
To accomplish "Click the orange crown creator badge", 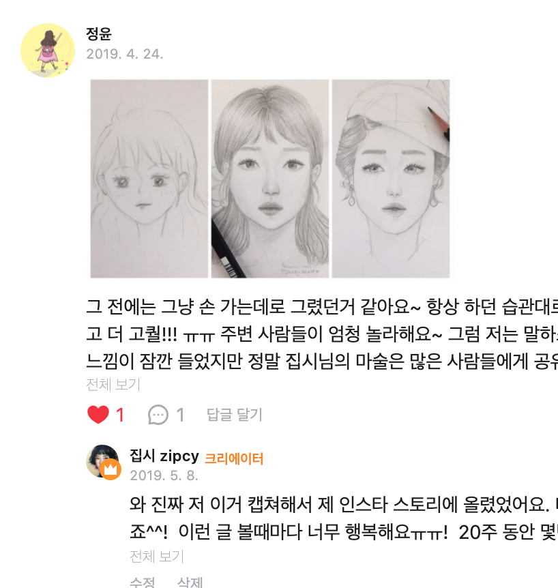I will tap(111, 469).
